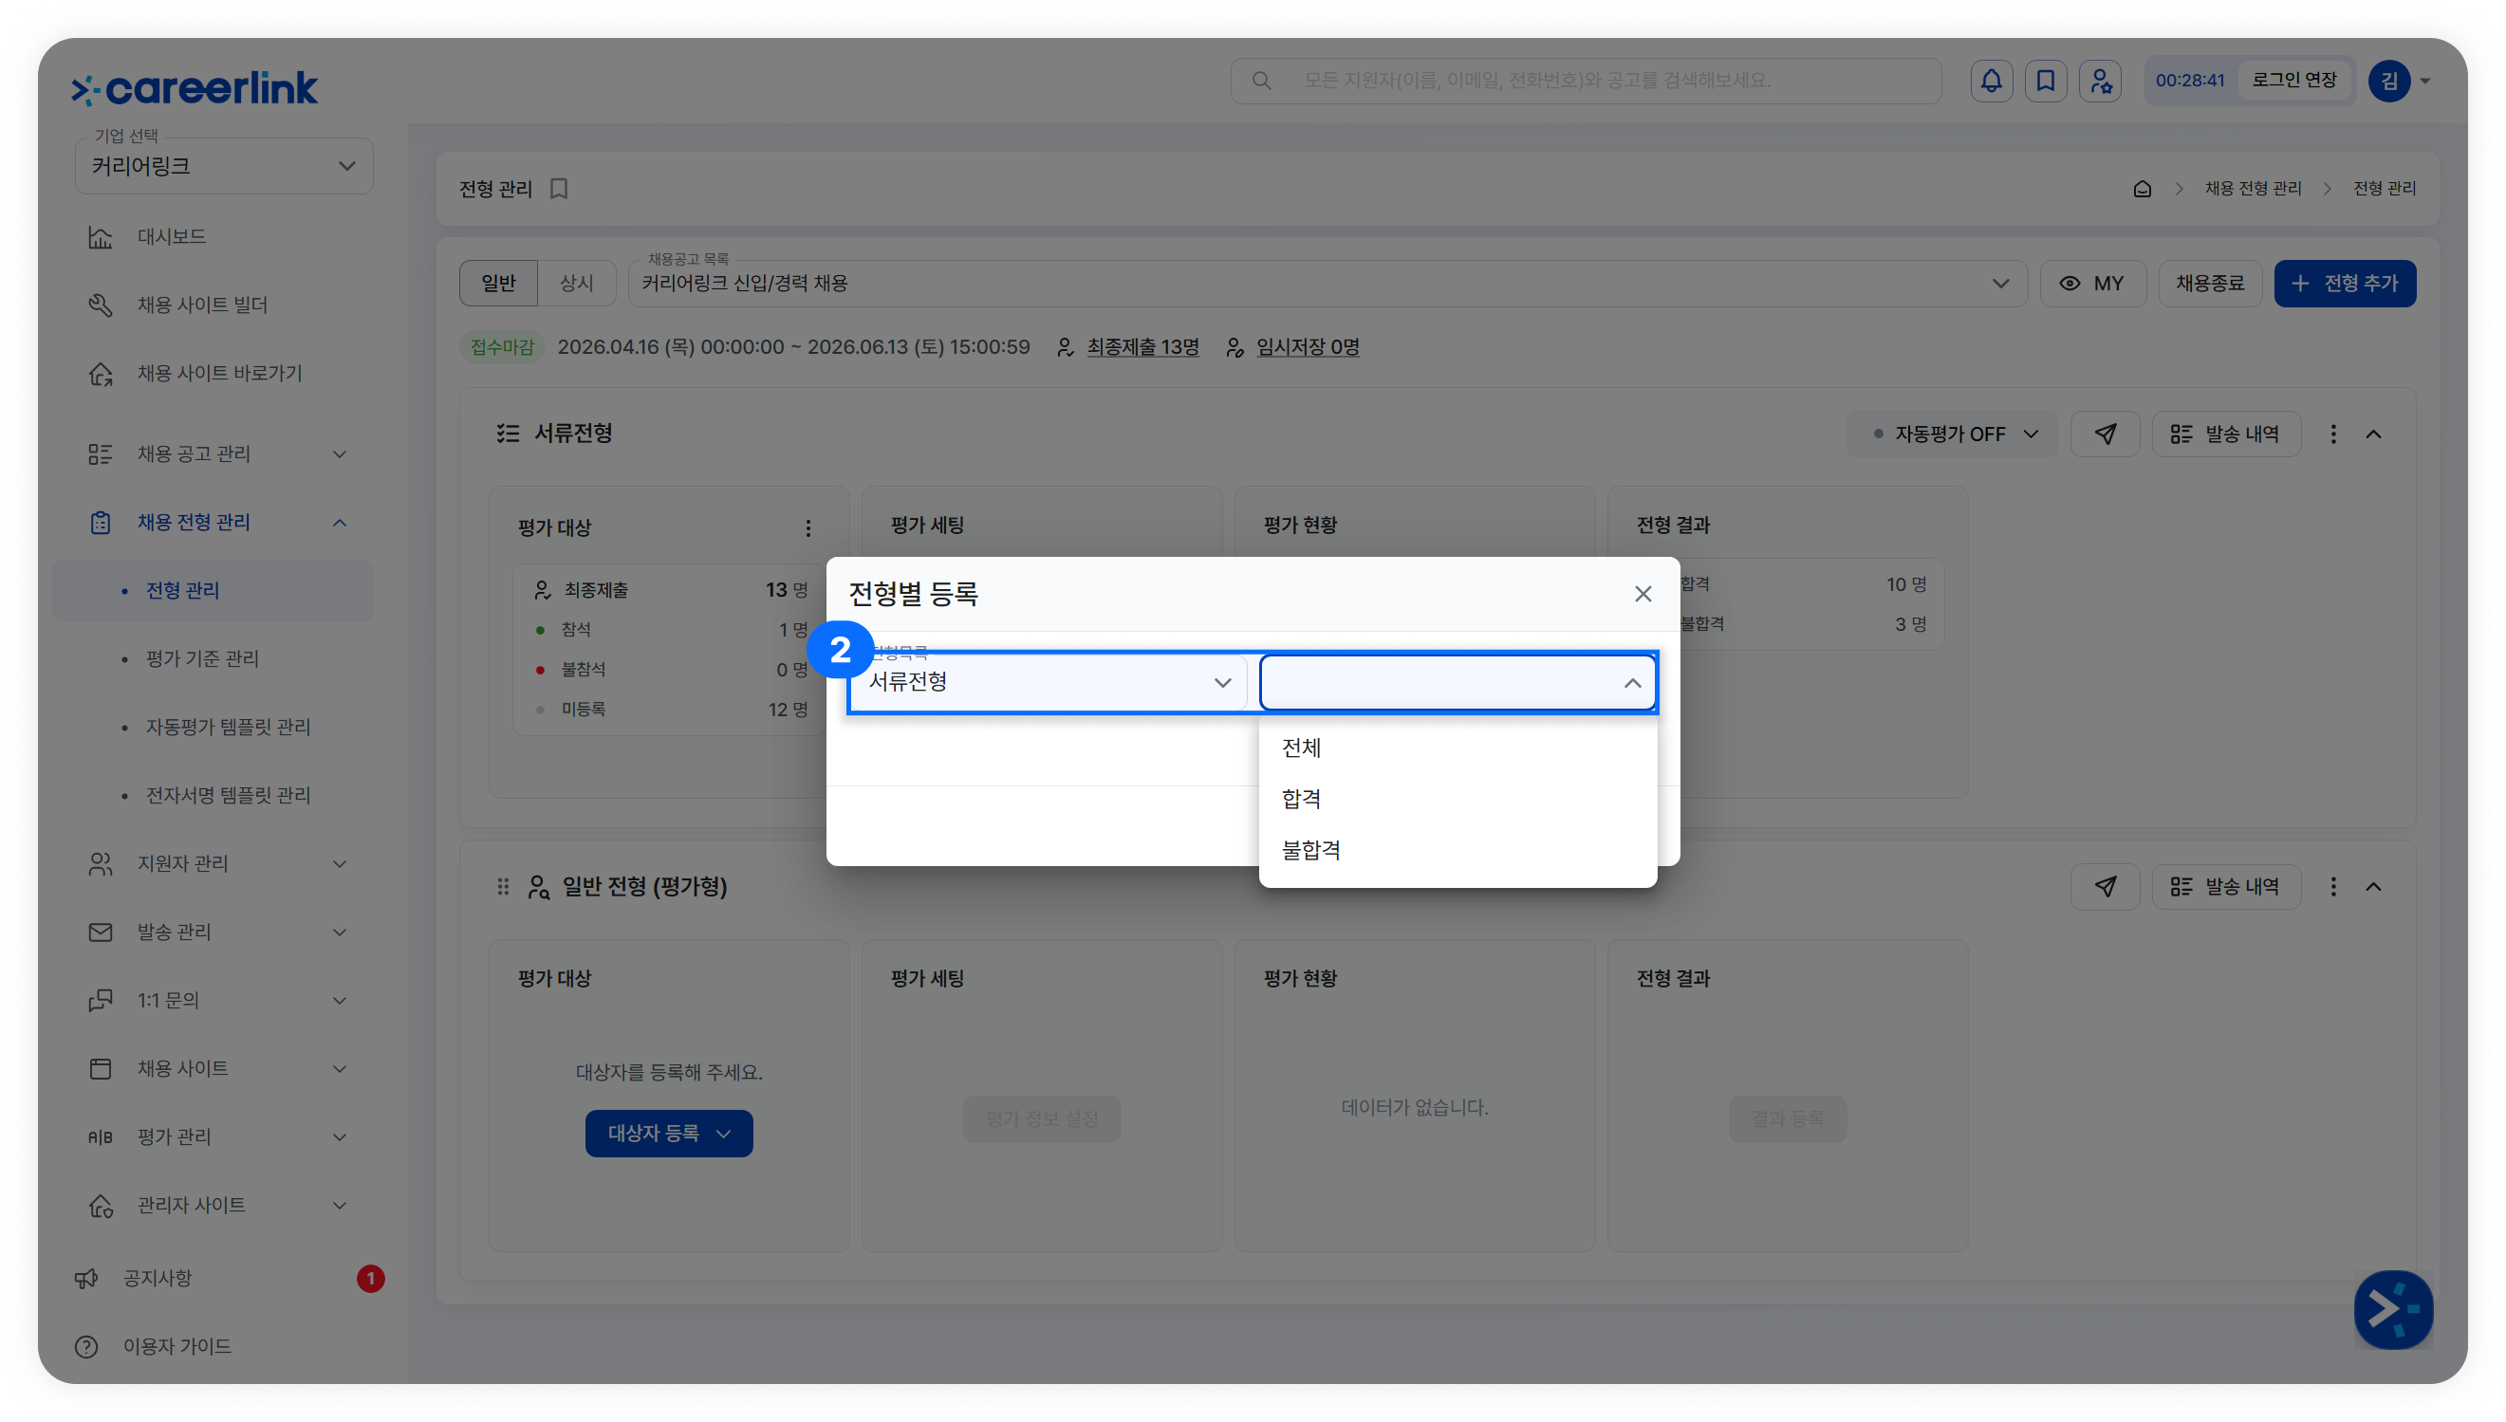Open the 서류전형 dropdown in dialog
2506x1422 pixels.
[x=1048, y=682]
